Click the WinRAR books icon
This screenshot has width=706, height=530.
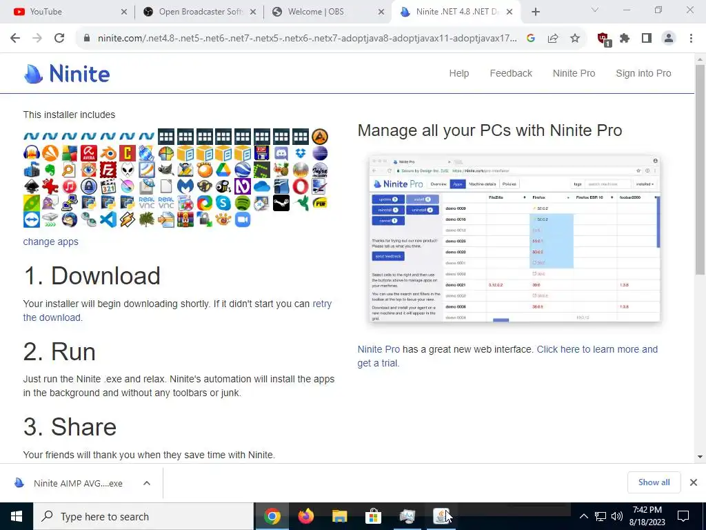pos(185,219)
